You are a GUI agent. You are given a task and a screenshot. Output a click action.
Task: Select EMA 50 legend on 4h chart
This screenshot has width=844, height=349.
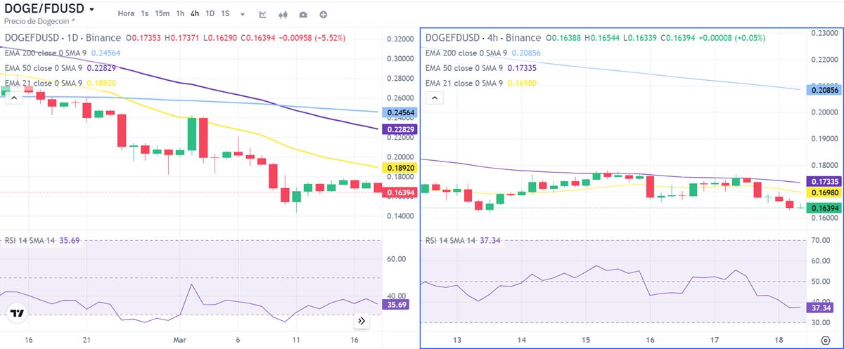[x=481, y=68]
